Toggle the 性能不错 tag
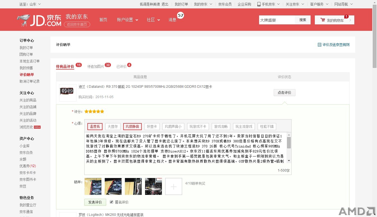This screenshot has height=217, width=377. tap(267, 126)
